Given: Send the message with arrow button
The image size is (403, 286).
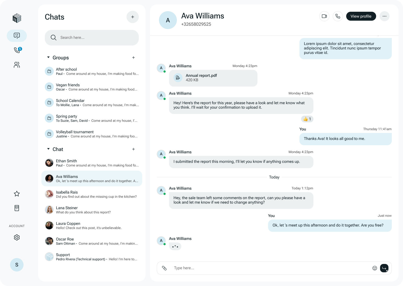Looking at the screenshot, I should pos(384,268).
